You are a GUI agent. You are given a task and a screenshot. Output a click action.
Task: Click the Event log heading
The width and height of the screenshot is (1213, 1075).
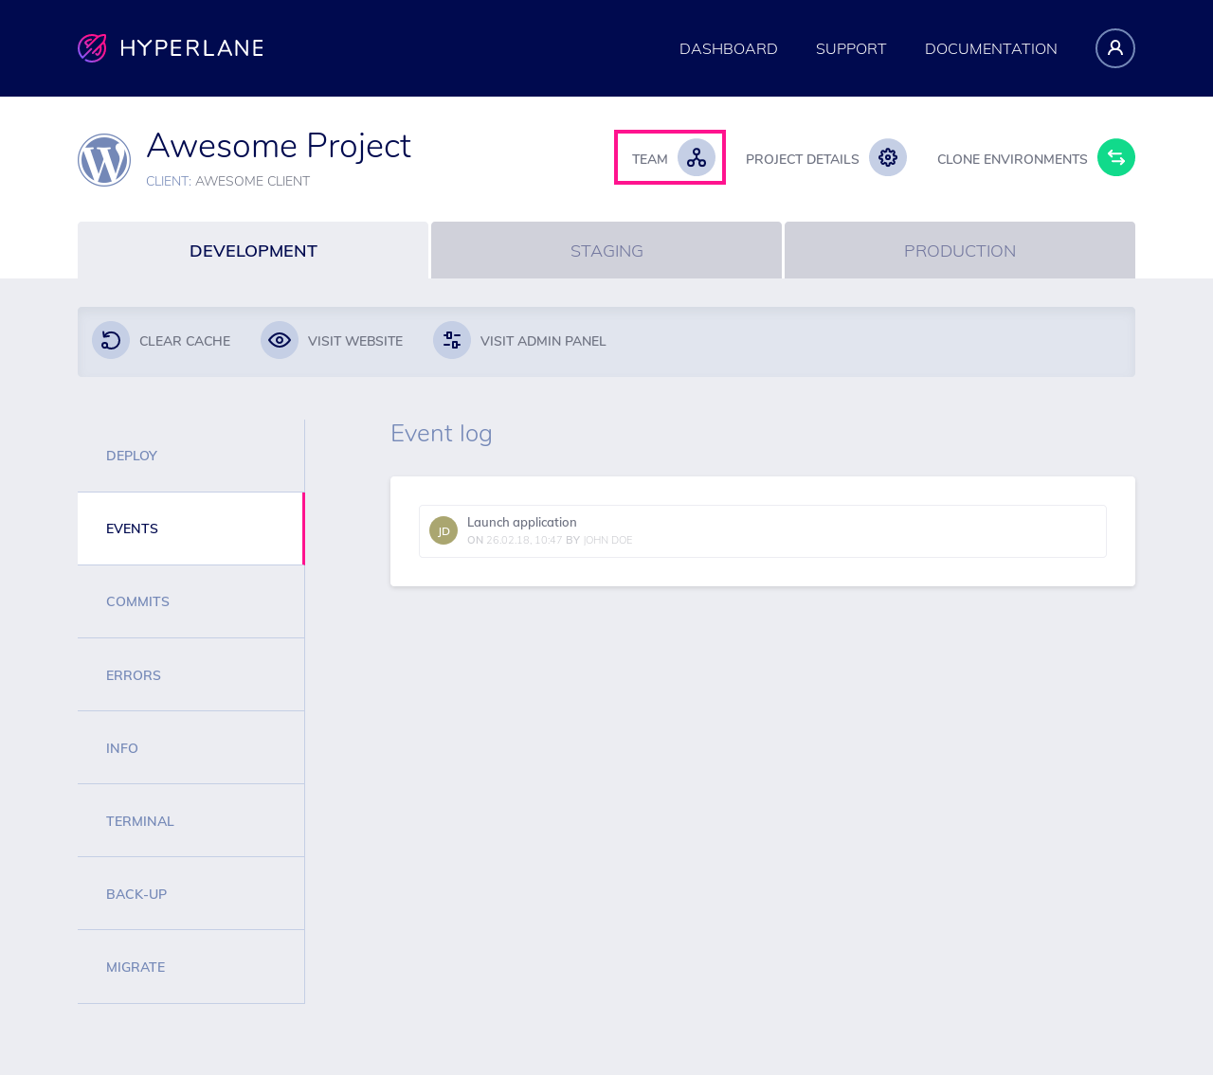442,434
